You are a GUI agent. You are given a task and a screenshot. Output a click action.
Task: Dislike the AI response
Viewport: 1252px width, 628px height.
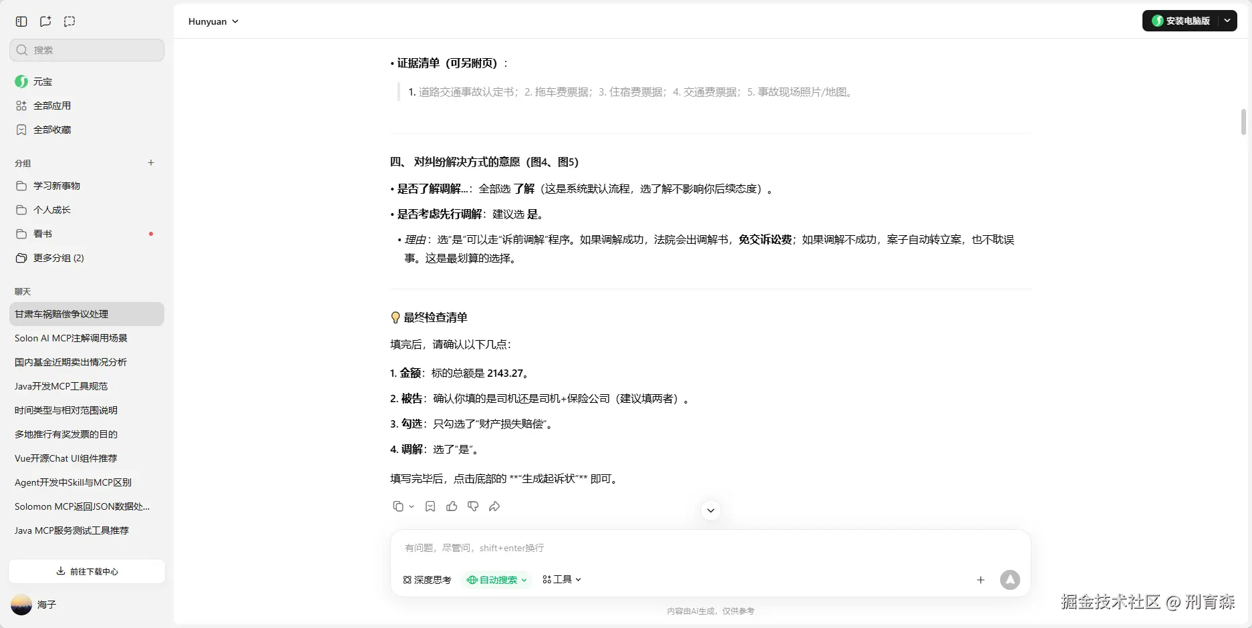(x=473, y=506)
